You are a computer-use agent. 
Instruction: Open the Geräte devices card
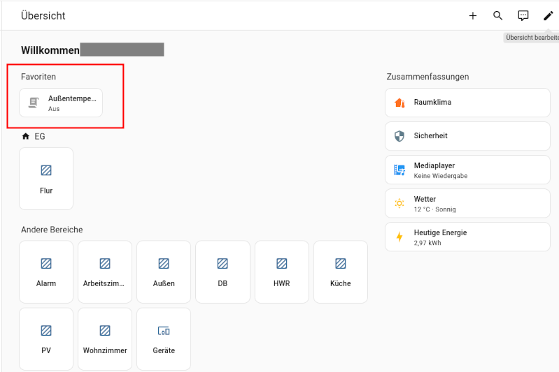164,338
